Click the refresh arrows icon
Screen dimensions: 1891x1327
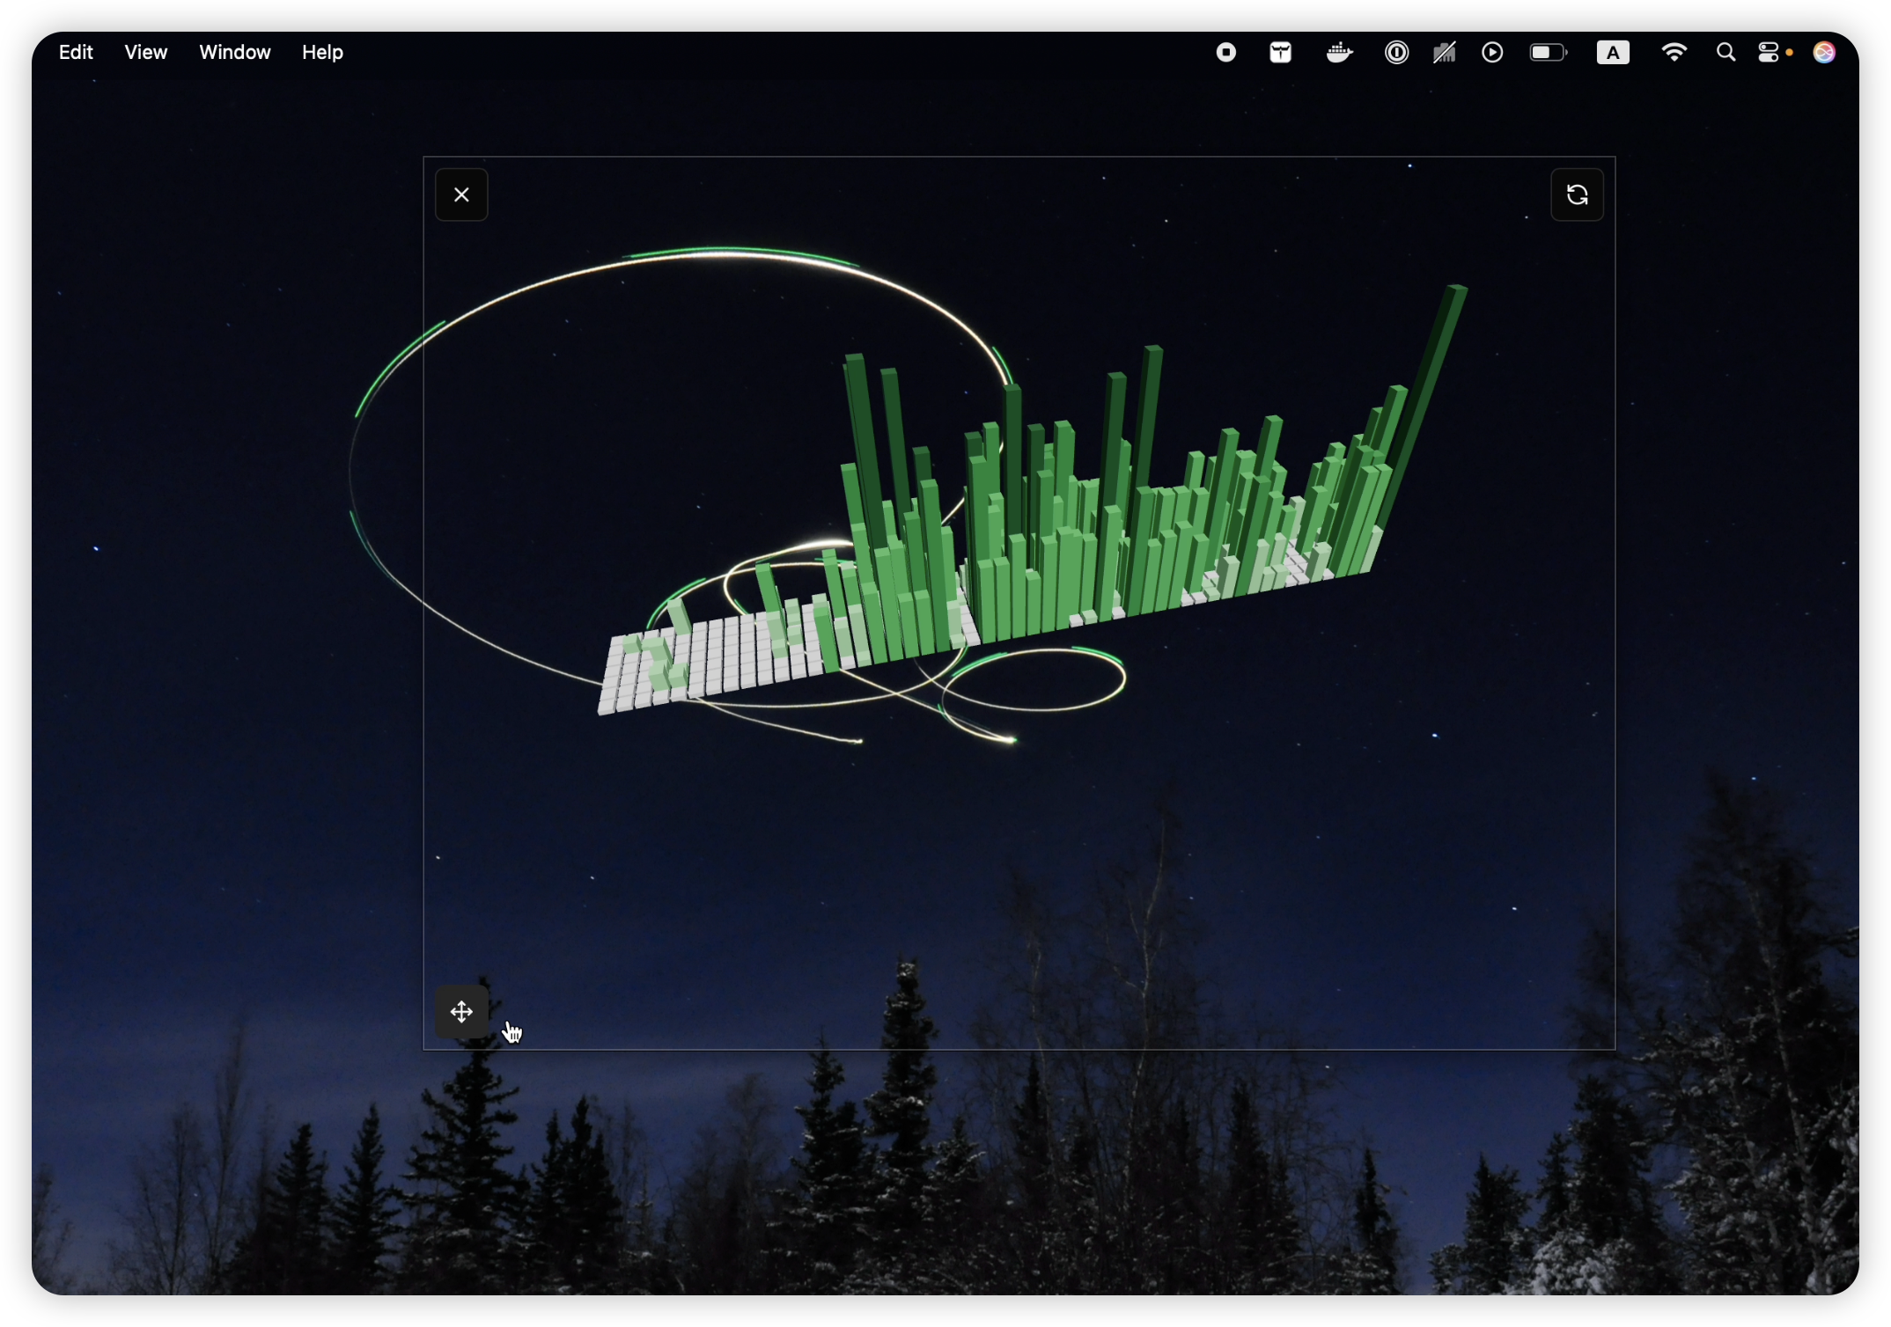[x=1577, y=194]
